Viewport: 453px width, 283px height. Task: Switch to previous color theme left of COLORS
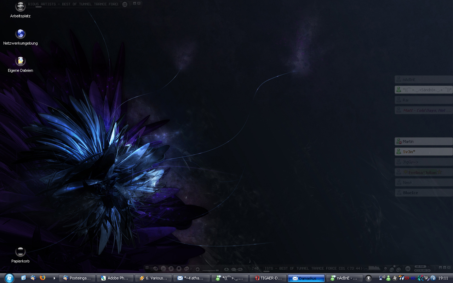415,270
